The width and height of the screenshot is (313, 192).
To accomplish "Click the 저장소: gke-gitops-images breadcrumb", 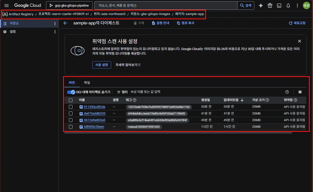I will coord(150,14).
